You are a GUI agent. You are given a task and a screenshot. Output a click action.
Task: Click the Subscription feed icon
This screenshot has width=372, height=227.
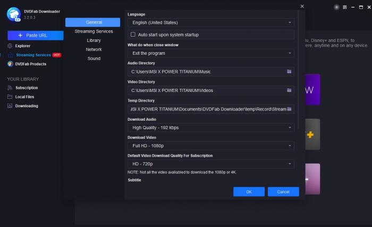pyautogui.click(x=10, y=88)
